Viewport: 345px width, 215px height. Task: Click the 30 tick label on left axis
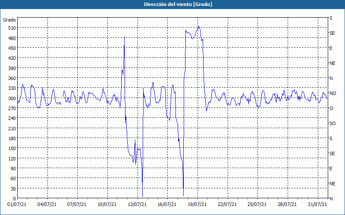pos(13,189)
